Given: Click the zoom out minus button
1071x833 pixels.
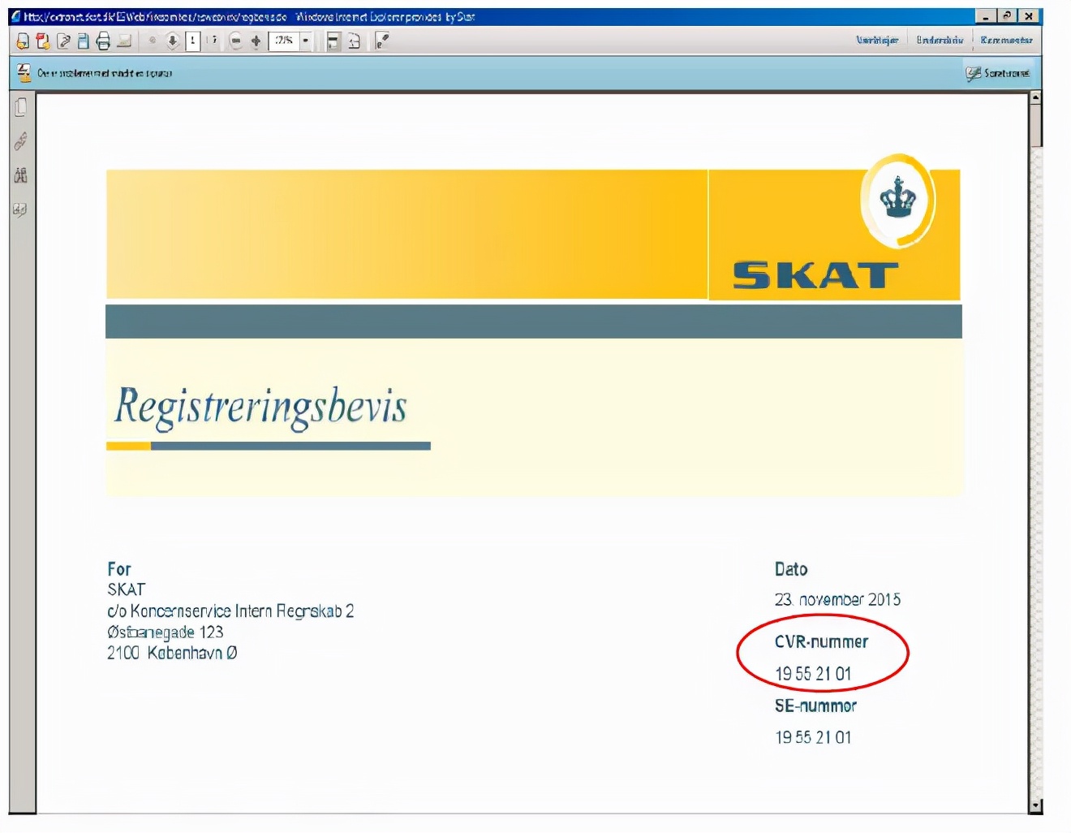Looking at the screenshot, I should click(236, 41).
